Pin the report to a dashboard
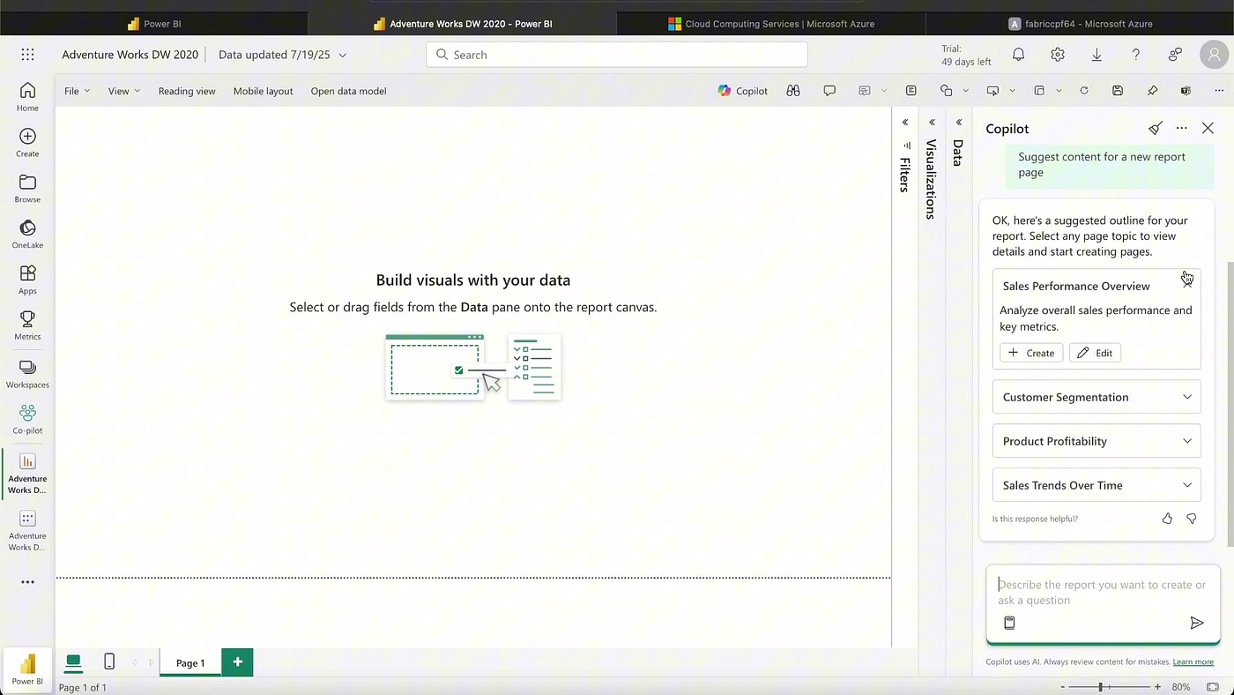Viewport: 1234px width, 695px height. point(1152,91)
